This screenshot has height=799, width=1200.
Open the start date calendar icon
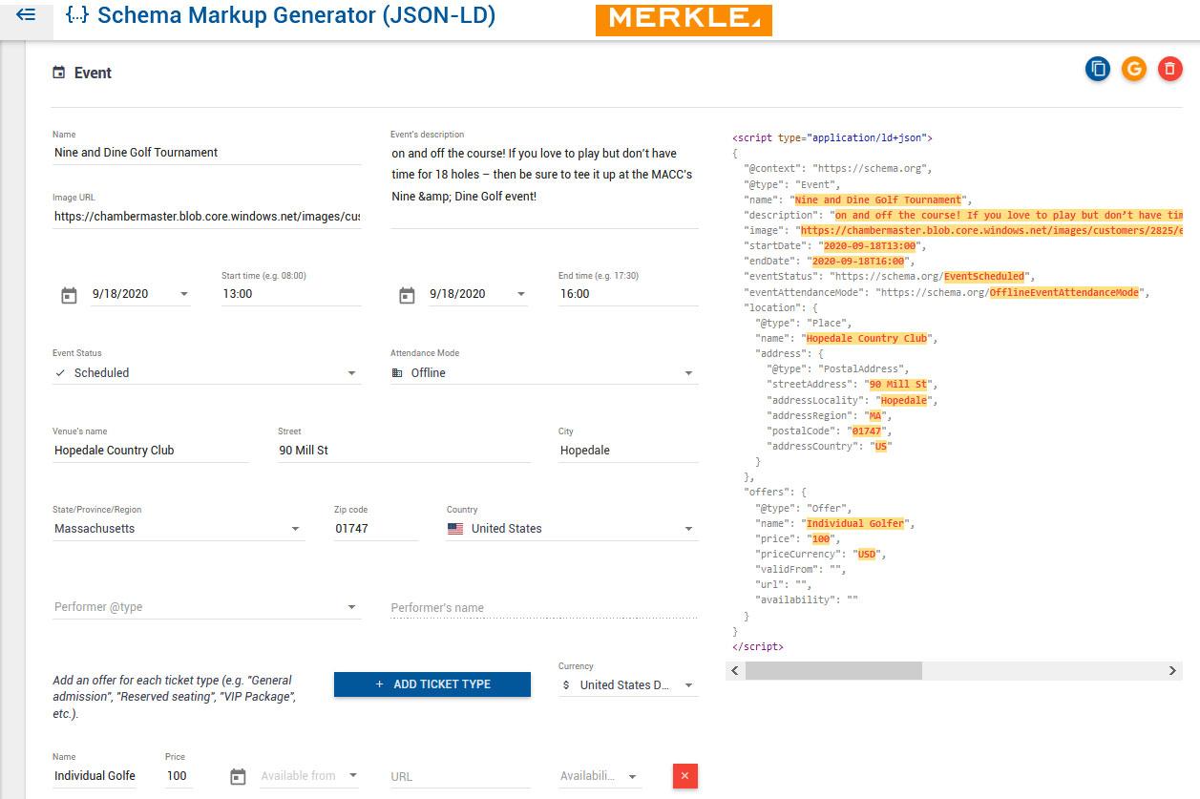(69, 295)
